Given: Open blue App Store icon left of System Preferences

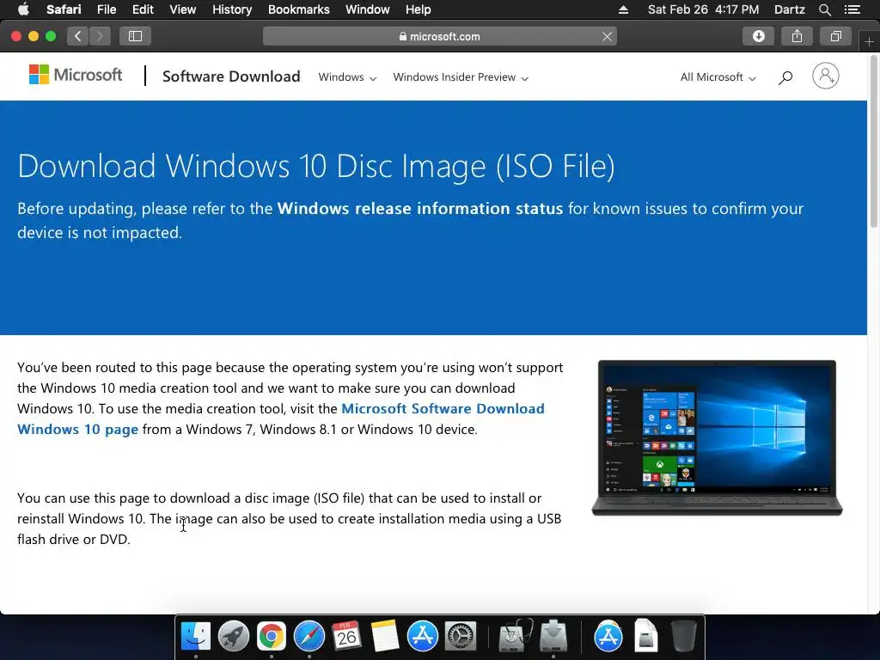Looking at the screenshot, I should (422, 637).
